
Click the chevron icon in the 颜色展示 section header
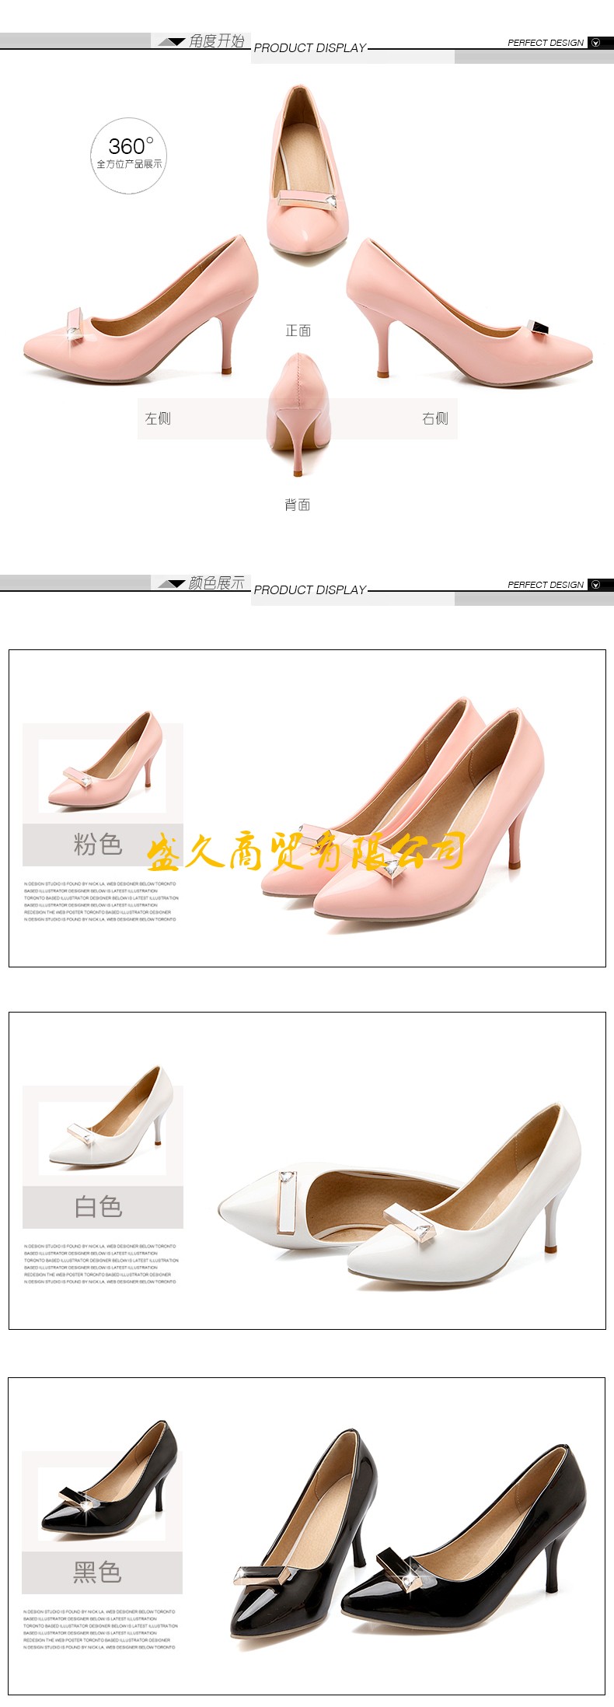[595, 585]
